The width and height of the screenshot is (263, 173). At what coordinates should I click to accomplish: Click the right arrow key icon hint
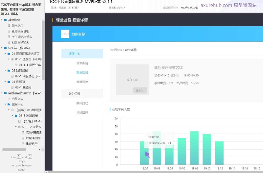(x=30, y=157)
